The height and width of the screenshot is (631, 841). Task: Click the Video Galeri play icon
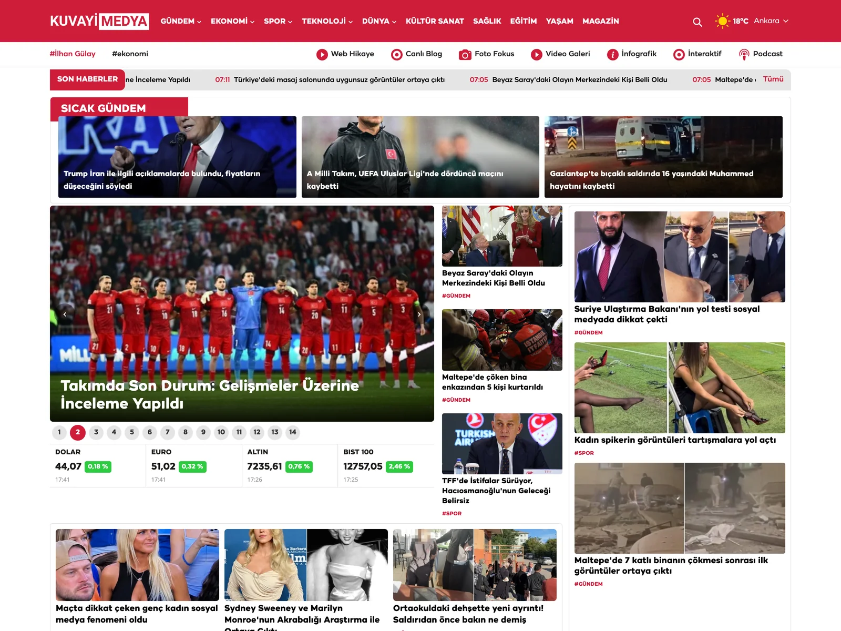coord(536,54)
